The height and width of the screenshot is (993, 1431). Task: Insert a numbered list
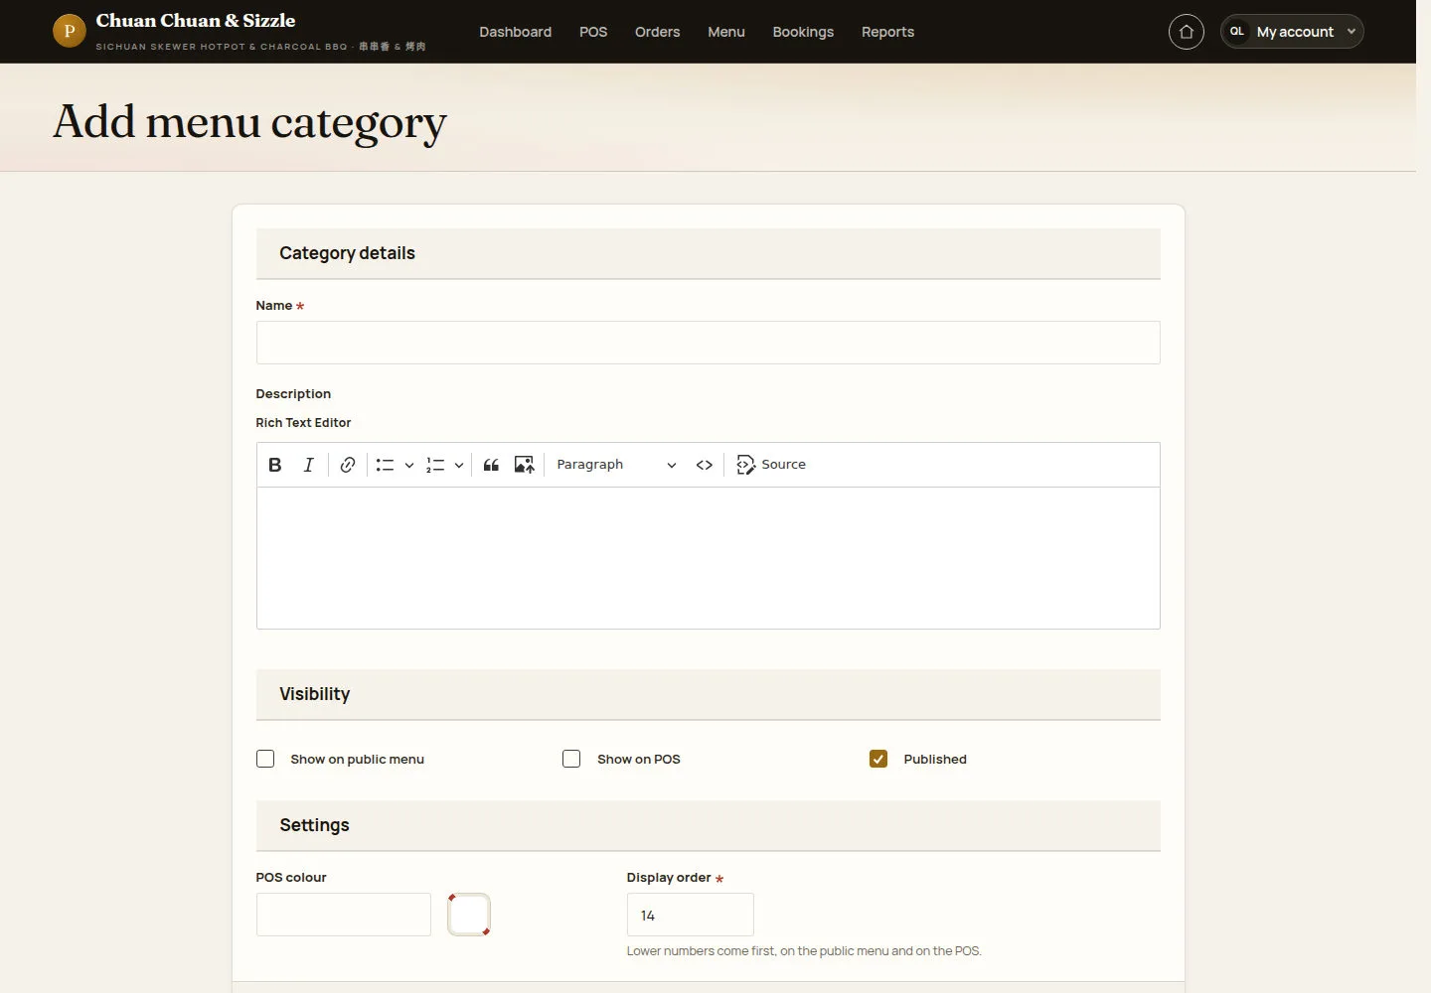point(435,465)
